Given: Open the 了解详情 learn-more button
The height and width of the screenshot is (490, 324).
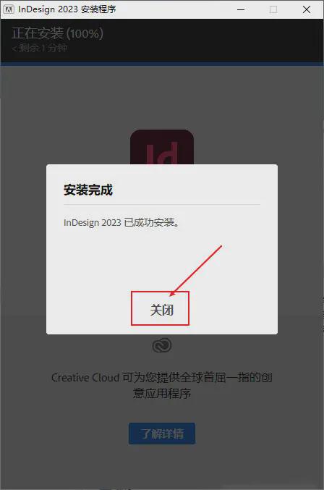Looking at the screenshot, I should coord(162,434).
